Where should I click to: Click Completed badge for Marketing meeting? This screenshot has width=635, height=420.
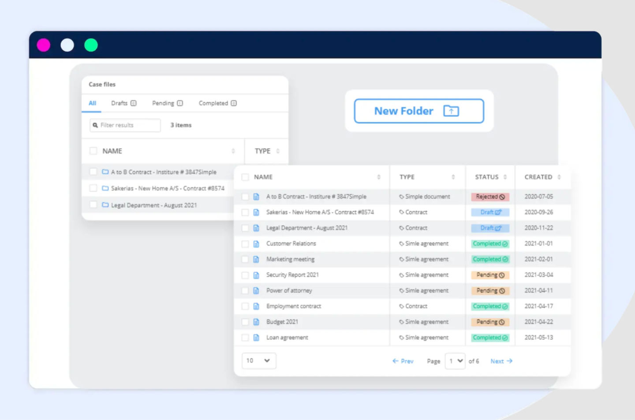(x=490, y=259)
